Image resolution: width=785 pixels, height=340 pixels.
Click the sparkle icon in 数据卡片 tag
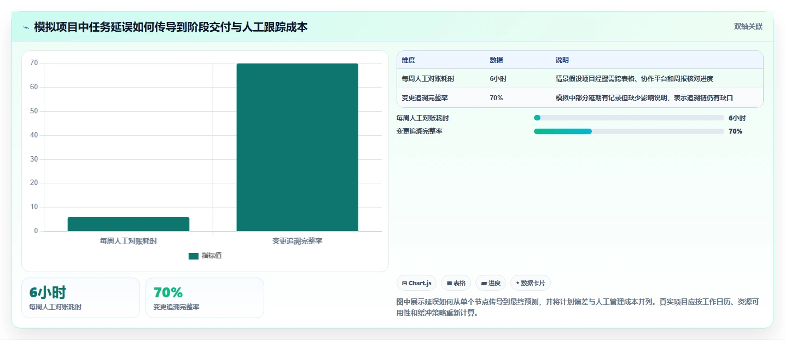(517, 283)
